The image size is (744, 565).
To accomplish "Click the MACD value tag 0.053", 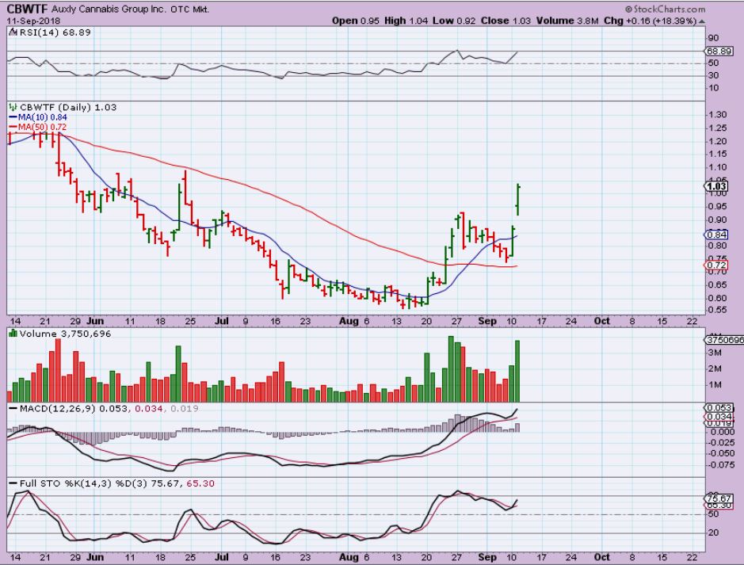I will [717, 407].
